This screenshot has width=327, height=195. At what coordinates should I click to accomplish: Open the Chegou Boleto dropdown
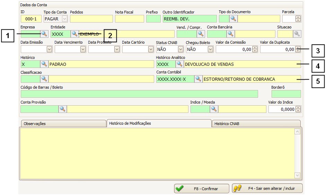tap(210, 49)
